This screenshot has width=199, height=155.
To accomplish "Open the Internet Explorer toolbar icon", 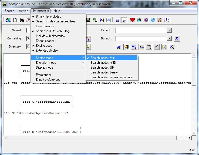I will pos(153,20).
